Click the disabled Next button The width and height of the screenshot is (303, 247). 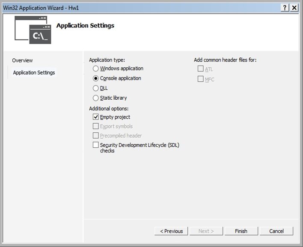coord(206,231)
